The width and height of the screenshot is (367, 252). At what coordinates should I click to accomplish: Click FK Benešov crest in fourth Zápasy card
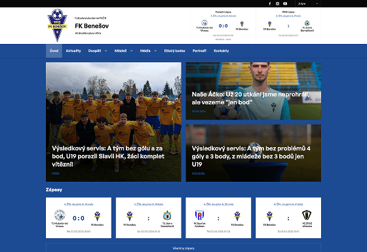click(269, 216)
